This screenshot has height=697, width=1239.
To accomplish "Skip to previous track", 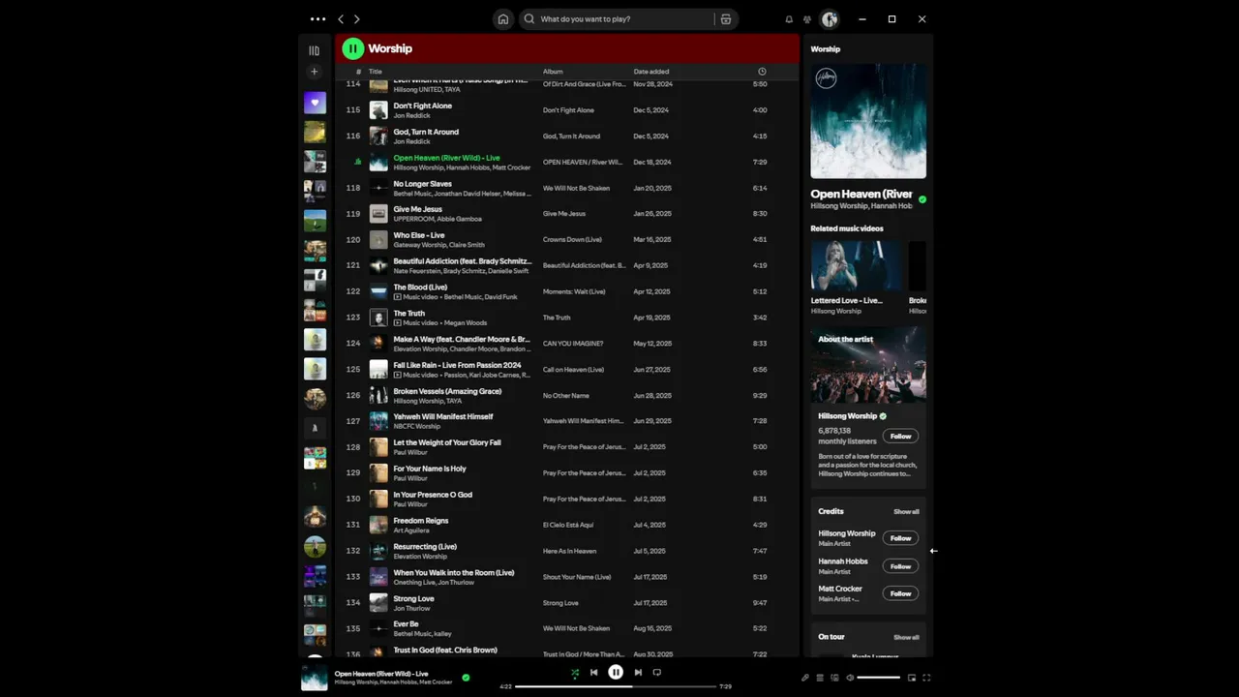I will pos(594,672).
